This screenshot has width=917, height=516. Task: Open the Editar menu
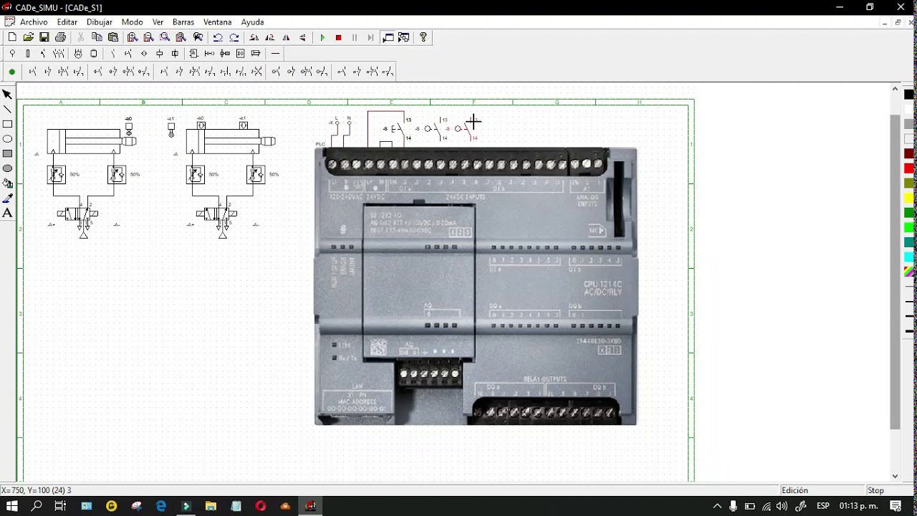(x=67, y=22)
